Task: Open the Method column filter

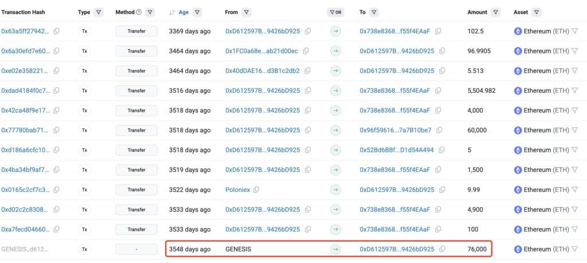Action: coord(150,13)
